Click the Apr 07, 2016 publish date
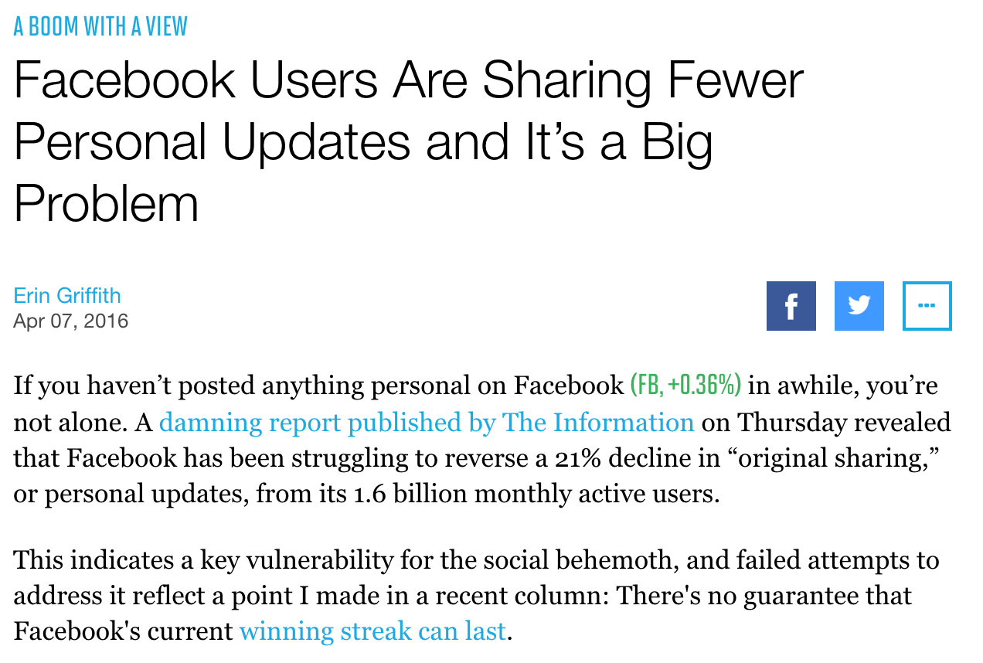Screen dimensions: 983x663 click(71, 320)
